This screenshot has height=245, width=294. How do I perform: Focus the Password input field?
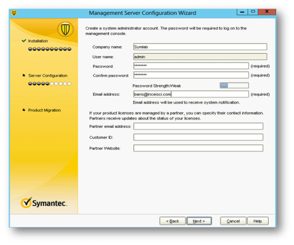pyautogui.click(x=191, y=66)
